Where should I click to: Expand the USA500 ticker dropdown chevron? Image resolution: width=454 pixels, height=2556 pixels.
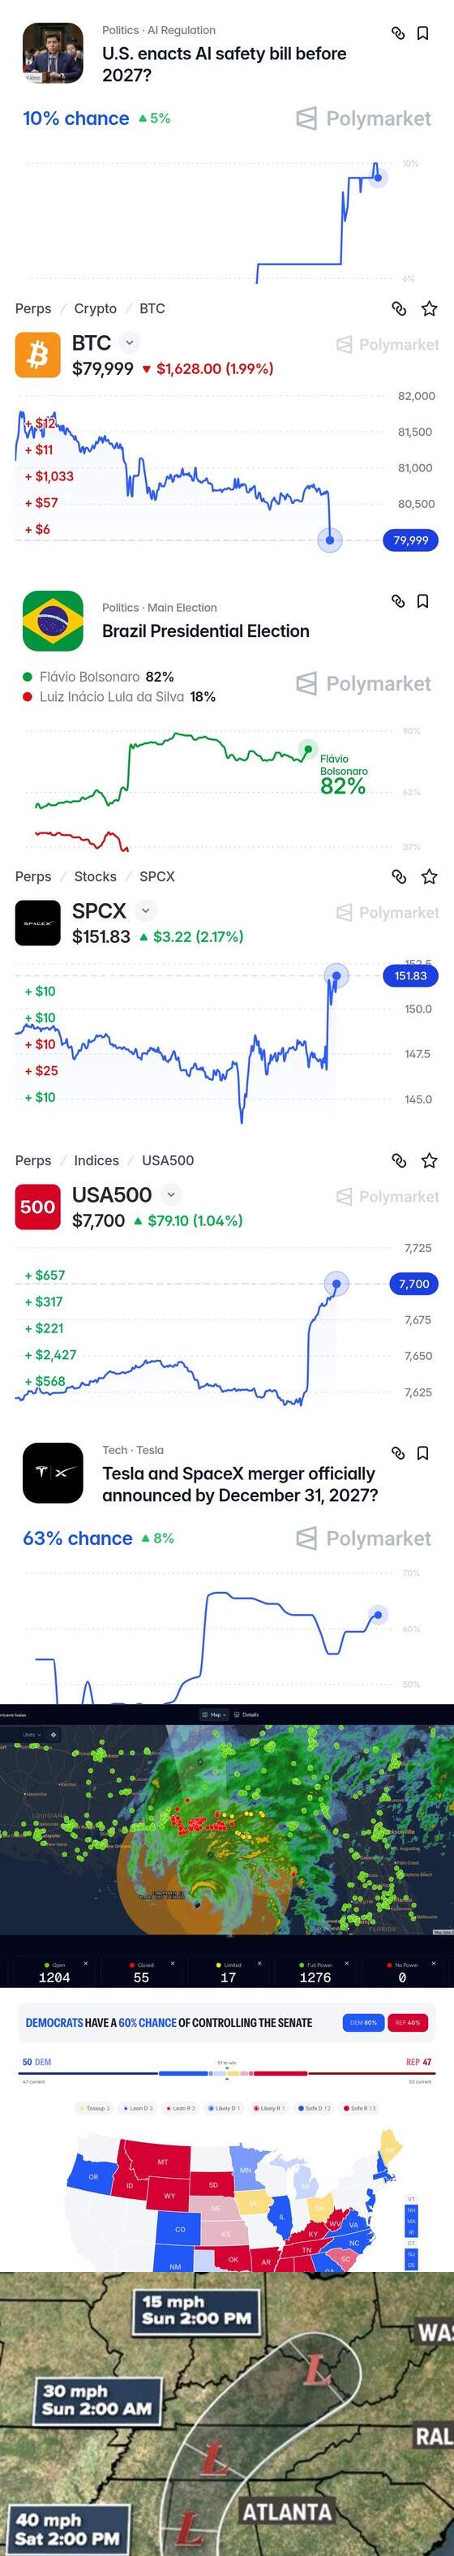(x=170, y=1194)
